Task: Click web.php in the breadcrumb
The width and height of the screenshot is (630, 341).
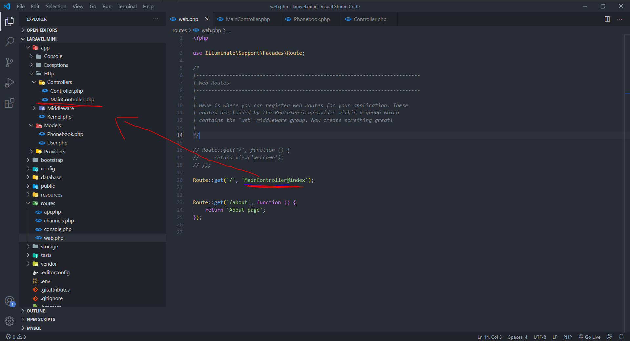Action: [x=211, y=30]
